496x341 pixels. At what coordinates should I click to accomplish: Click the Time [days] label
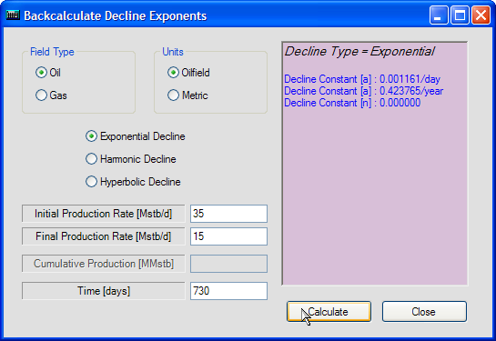(x=104, y=291)
